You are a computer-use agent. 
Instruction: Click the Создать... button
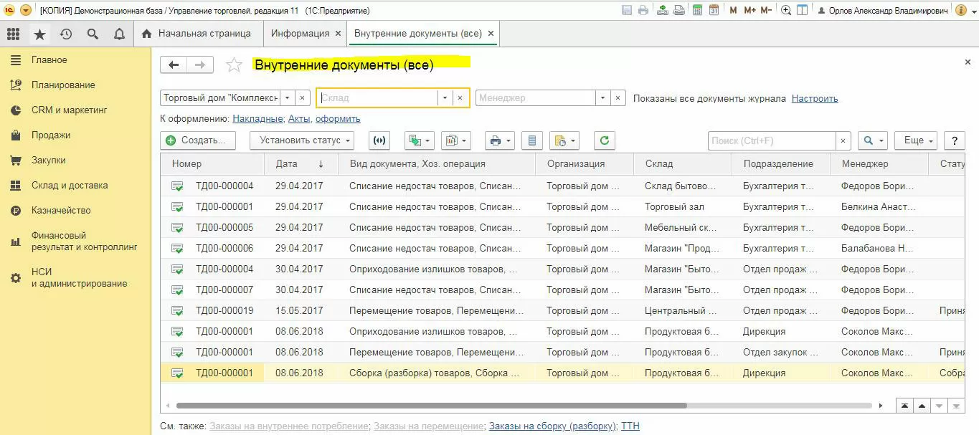pos(198,140)
